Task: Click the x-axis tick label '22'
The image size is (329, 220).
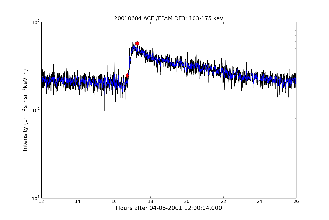Action: pyautogui.click(x=223, y=201)
